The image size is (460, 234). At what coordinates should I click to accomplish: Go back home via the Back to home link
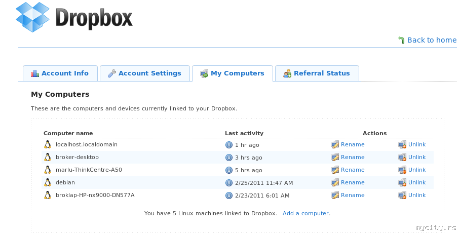coord(432,40)
